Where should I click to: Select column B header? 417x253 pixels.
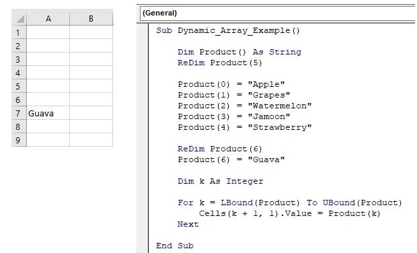coord(91,18)
